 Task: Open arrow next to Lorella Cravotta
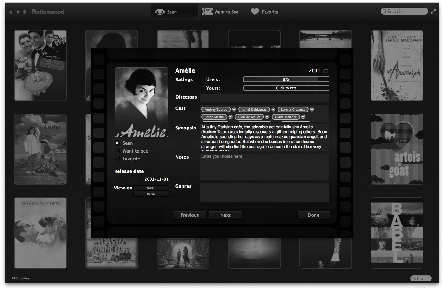(x=312, y=110)
